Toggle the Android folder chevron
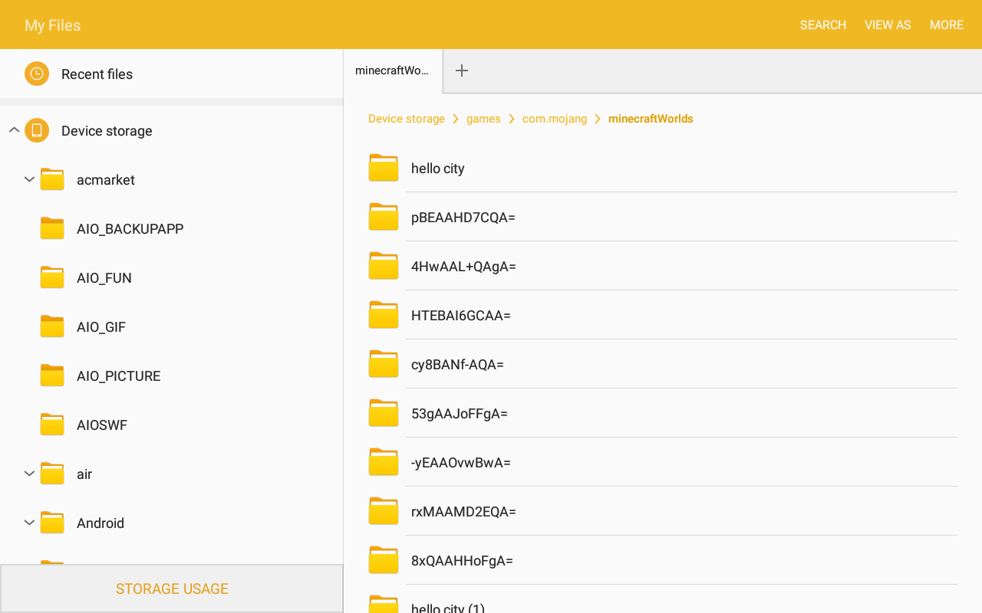Viewport: 982px width, 613px height. [x=29, y=523]
